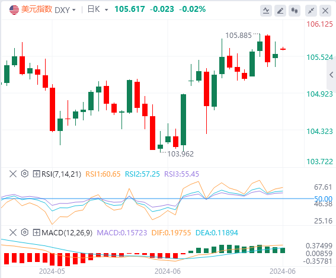
Task: Click the 2024-05 timeline date label
Action: [x=52, y=271]
